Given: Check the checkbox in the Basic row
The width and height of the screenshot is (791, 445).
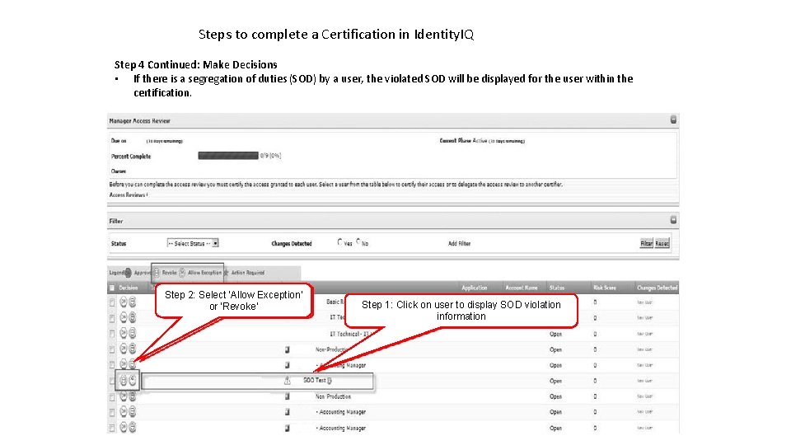Looking at the screenshot, I should (x=112, y=302).
